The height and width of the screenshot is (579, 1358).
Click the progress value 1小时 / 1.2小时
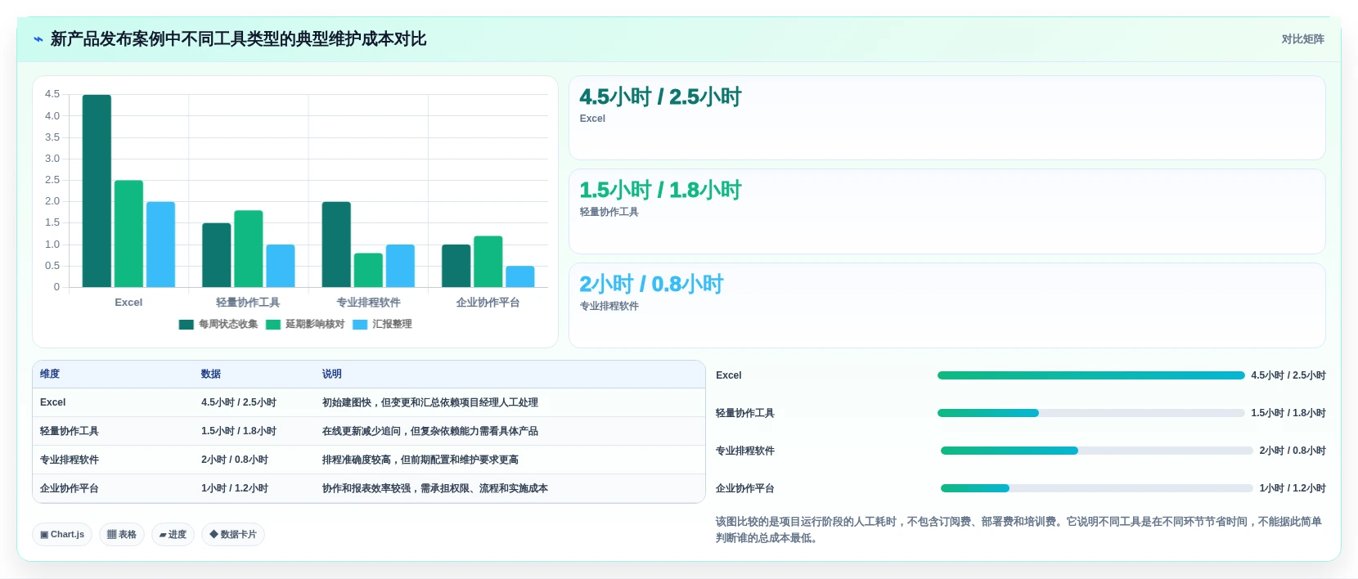pyautogui.click(x=1293, y=488)
